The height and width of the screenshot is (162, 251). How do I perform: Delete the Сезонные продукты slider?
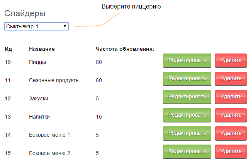click(231, 79)
